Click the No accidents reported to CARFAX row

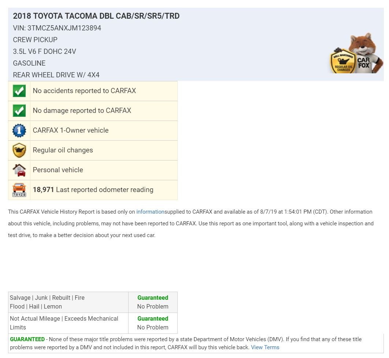click(x=93, y=91)
